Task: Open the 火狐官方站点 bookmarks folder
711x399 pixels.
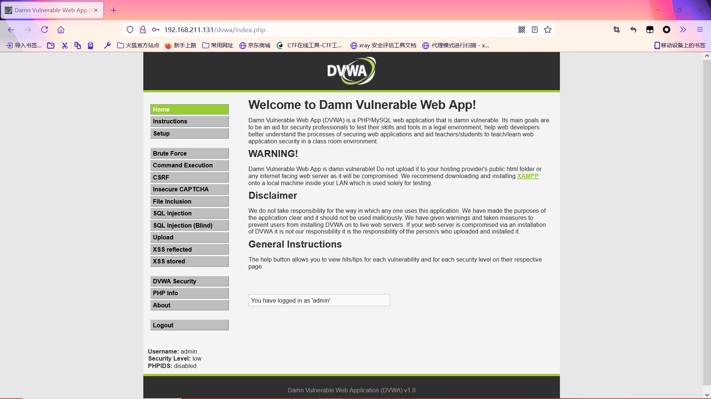Action: click(x=138, y=45)
